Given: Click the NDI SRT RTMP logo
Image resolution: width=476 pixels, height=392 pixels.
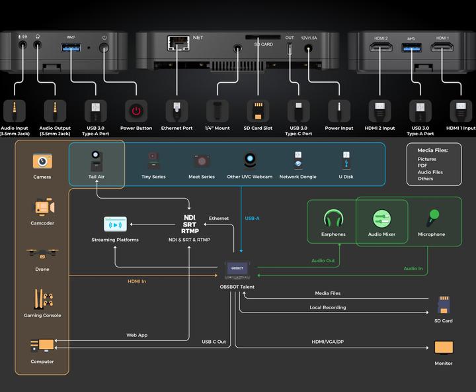Looking at the screenshot, I should pyautogui.click(x=190, y=224).
